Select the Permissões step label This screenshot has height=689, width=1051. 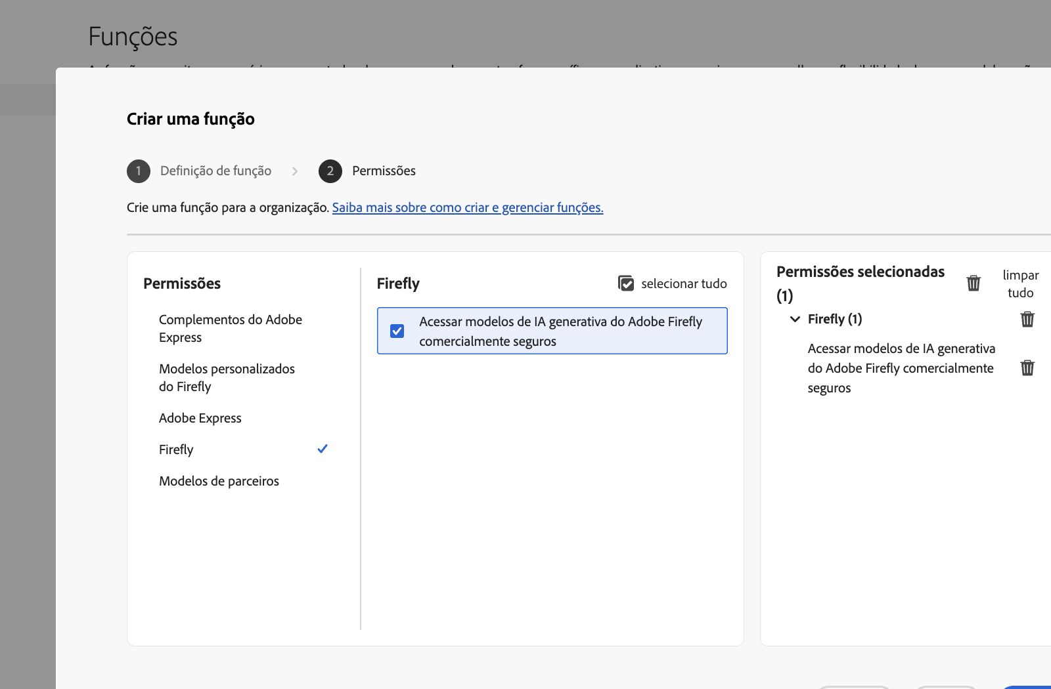383,171
